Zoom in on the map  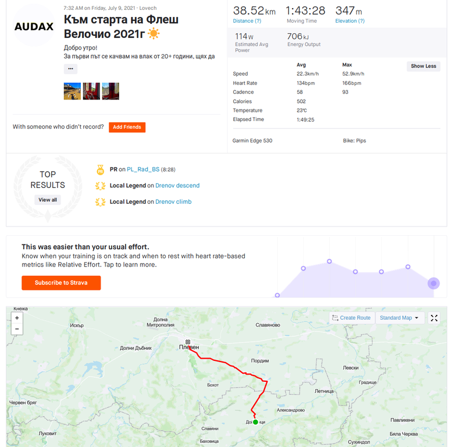(x=17, y=318)
